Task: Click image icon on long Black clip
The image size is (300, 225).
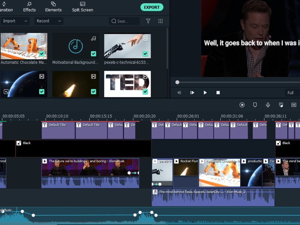Action: tap(19, 143)
